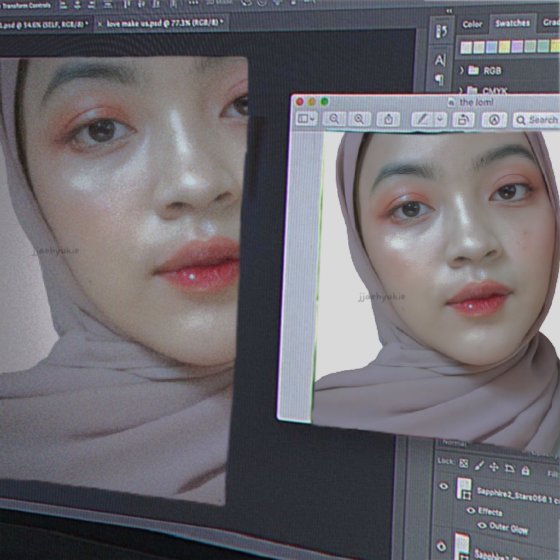Click the Preview window title text
Image resolution: width=560 pixels, height=560 pixels.
click(x=476, y=102)
